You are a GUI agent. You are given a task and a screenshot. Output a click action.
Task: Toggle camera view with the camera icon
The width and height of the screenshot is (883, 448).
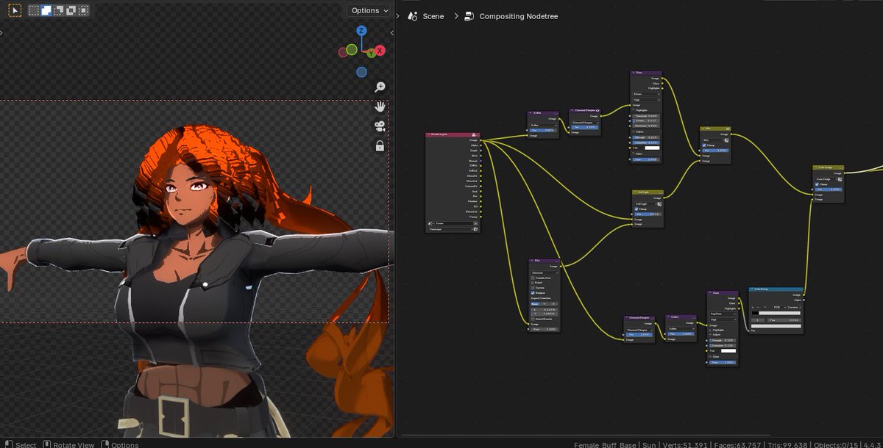[x=380, y=126]
